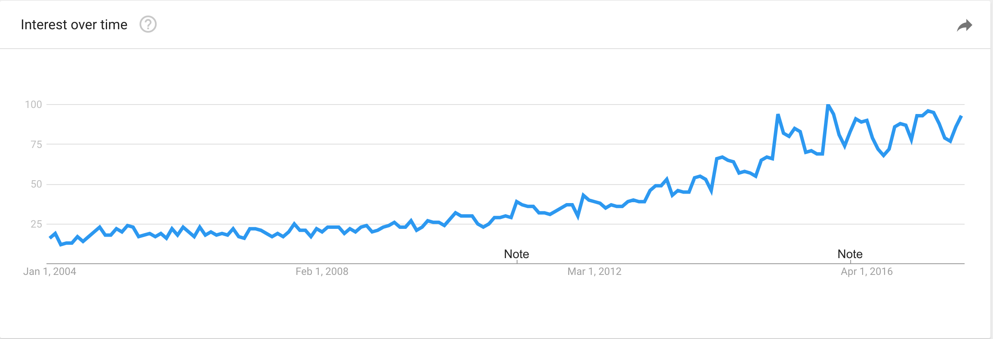The image size is (993, 339).
Task: Click the 75 value on y-axis
Action: (x=36, y=145)
